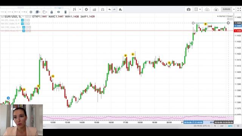Open the clone/copy drawing dropdown
The height and width of the screenshot is (136, 242).
[x=45, y=12]
